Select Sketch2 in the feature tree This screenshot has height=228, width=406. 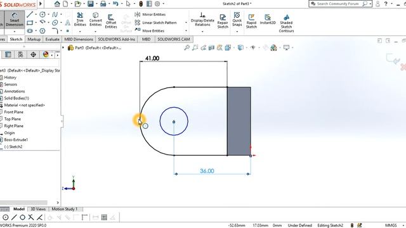(x=13, y=146)
